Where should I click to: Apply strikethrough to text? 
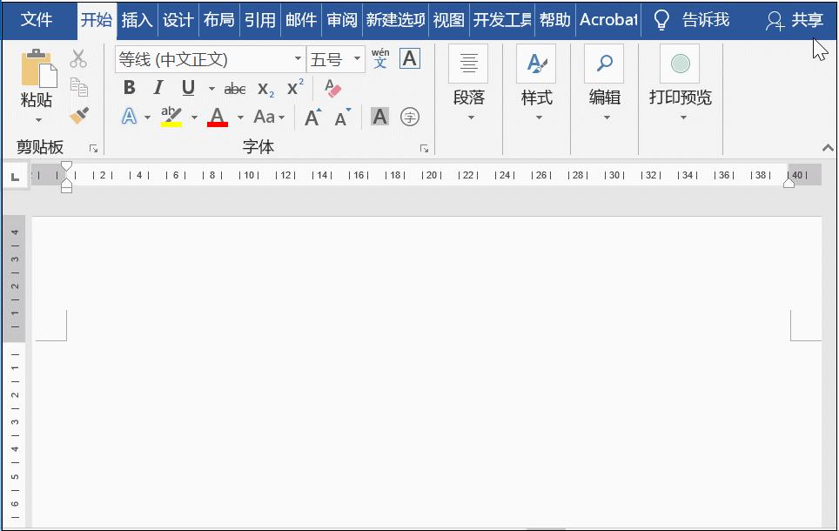(234, 87)
